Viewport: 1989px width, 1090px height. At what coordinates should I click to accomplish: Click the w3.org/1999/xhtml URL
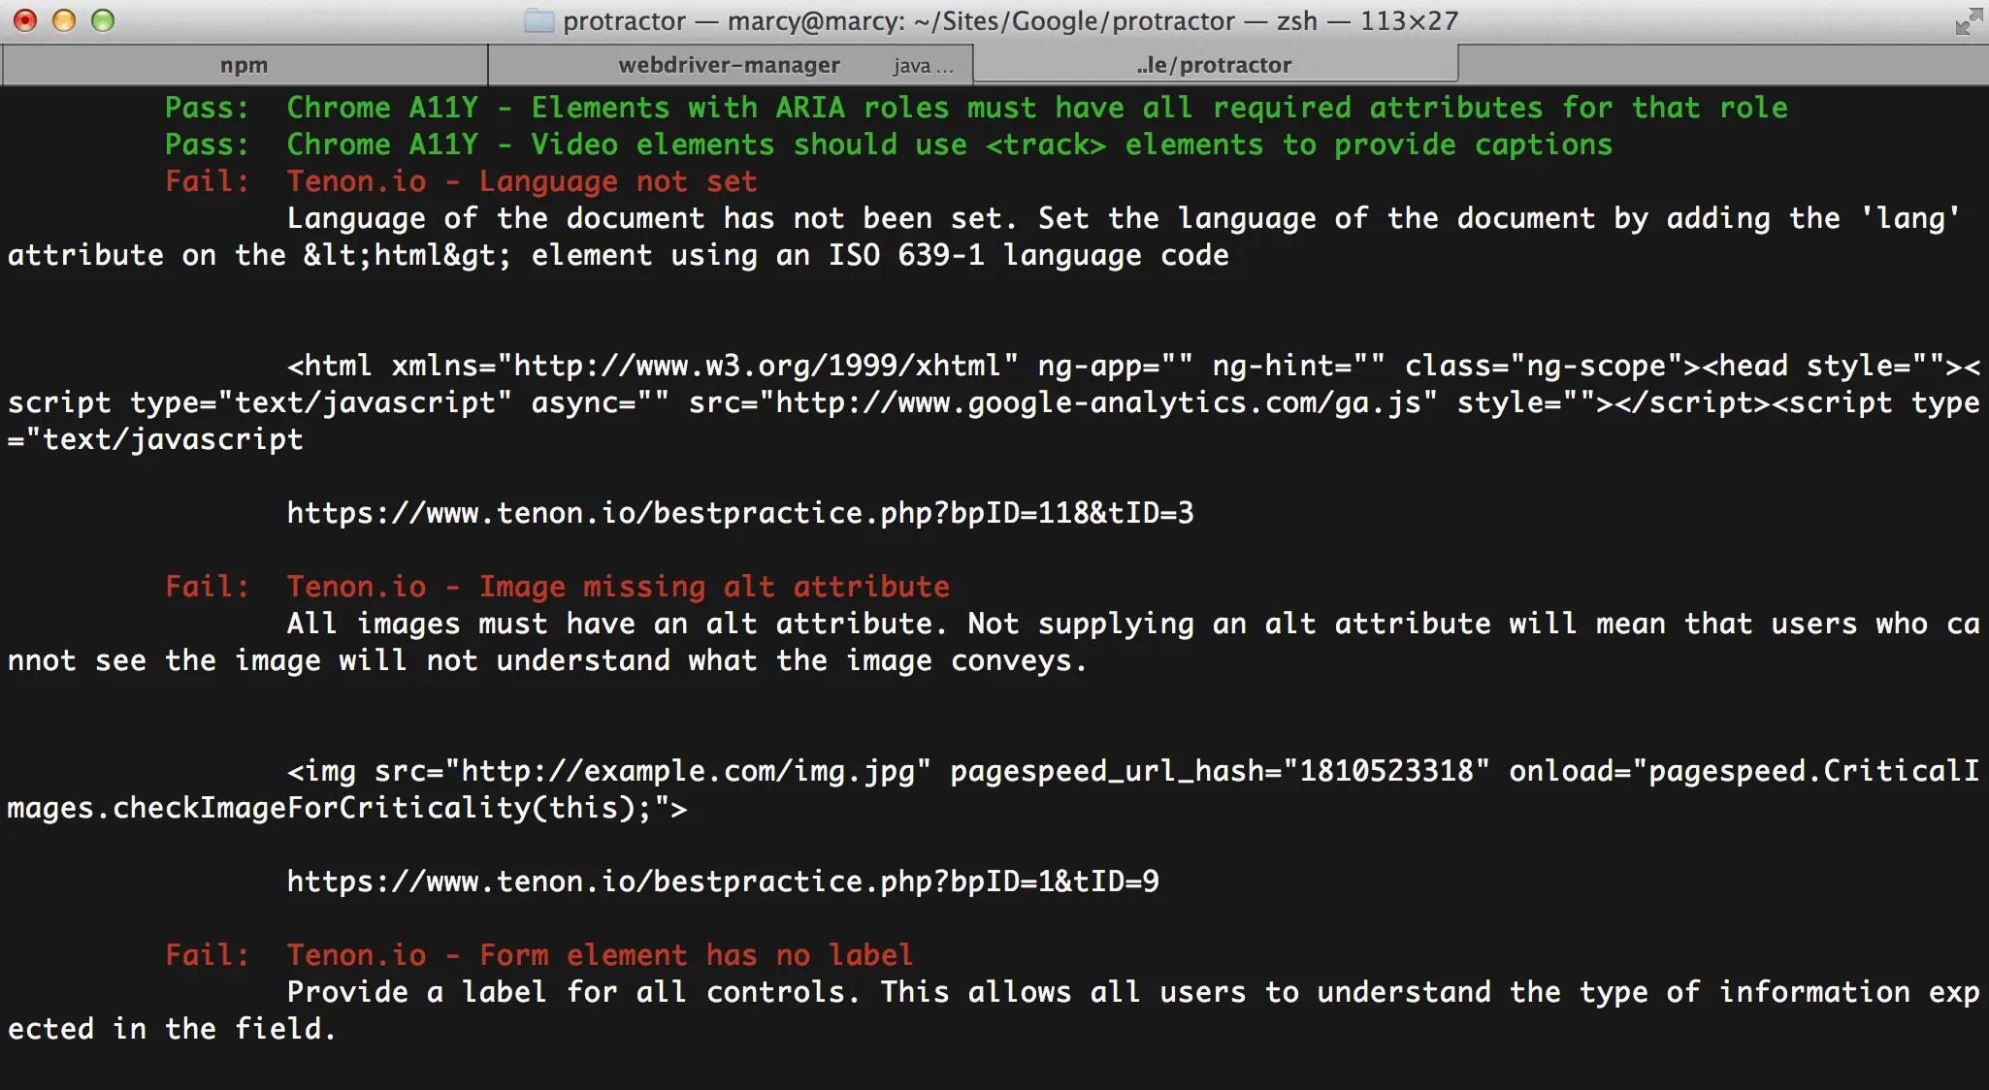pyautogui.click(x=757, y=366)
